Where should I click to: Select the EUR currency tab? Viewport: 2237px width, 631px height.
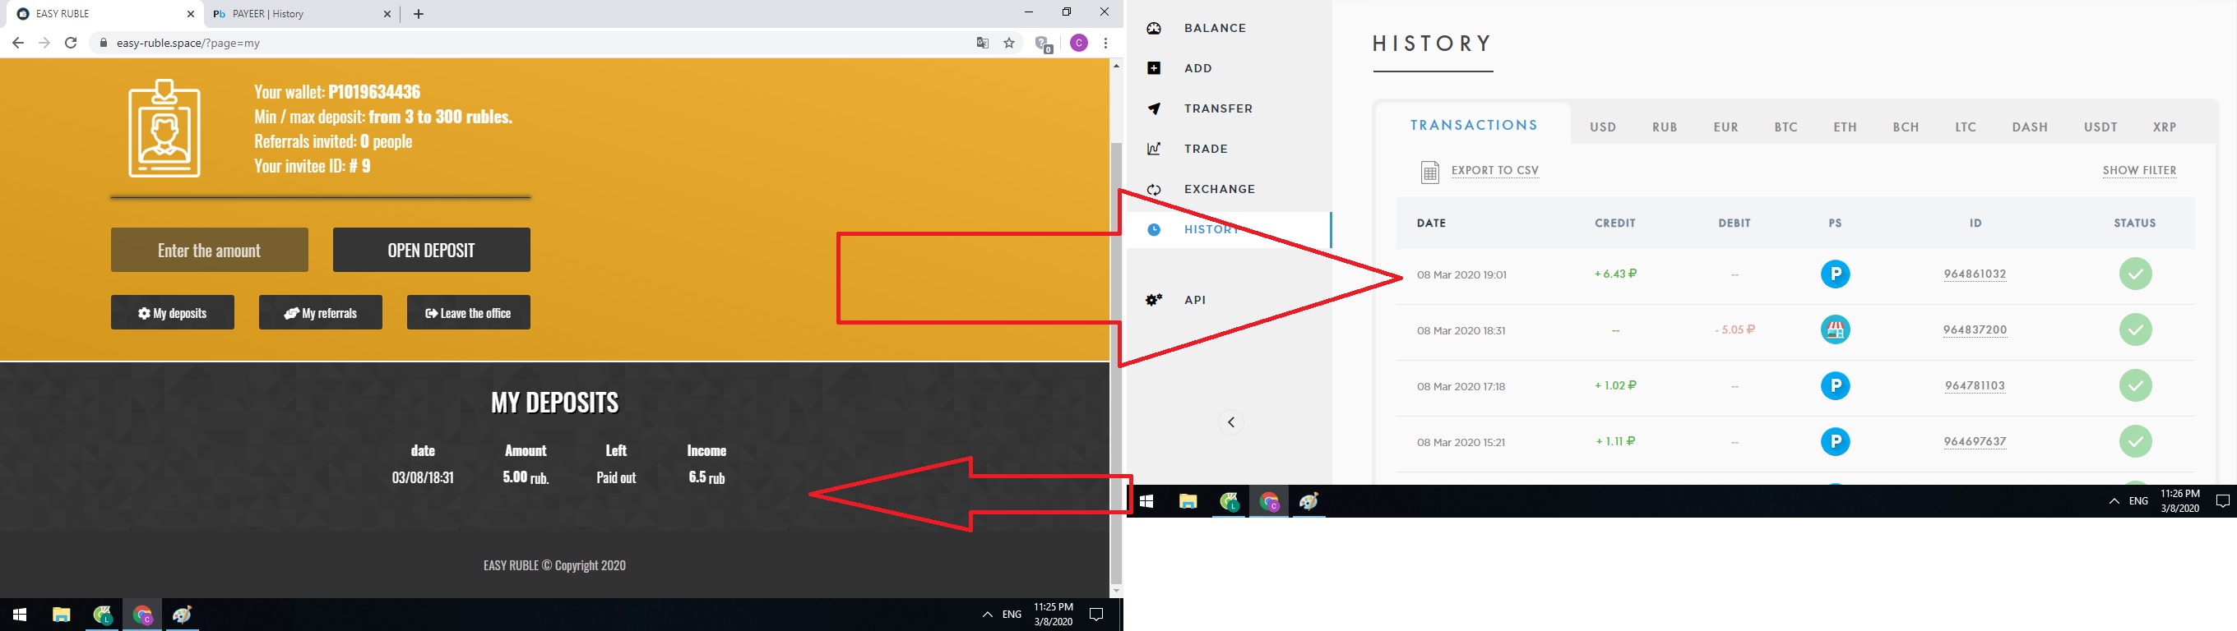click(x=1725, y=127)
